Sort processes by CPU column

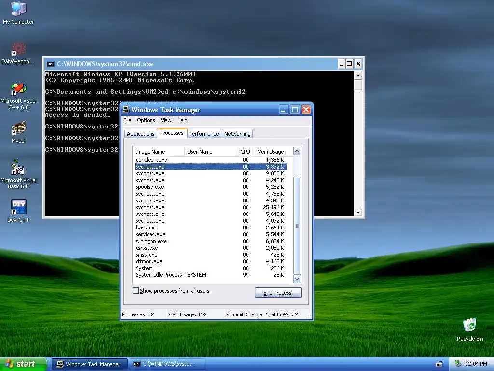tap(245, 151)
